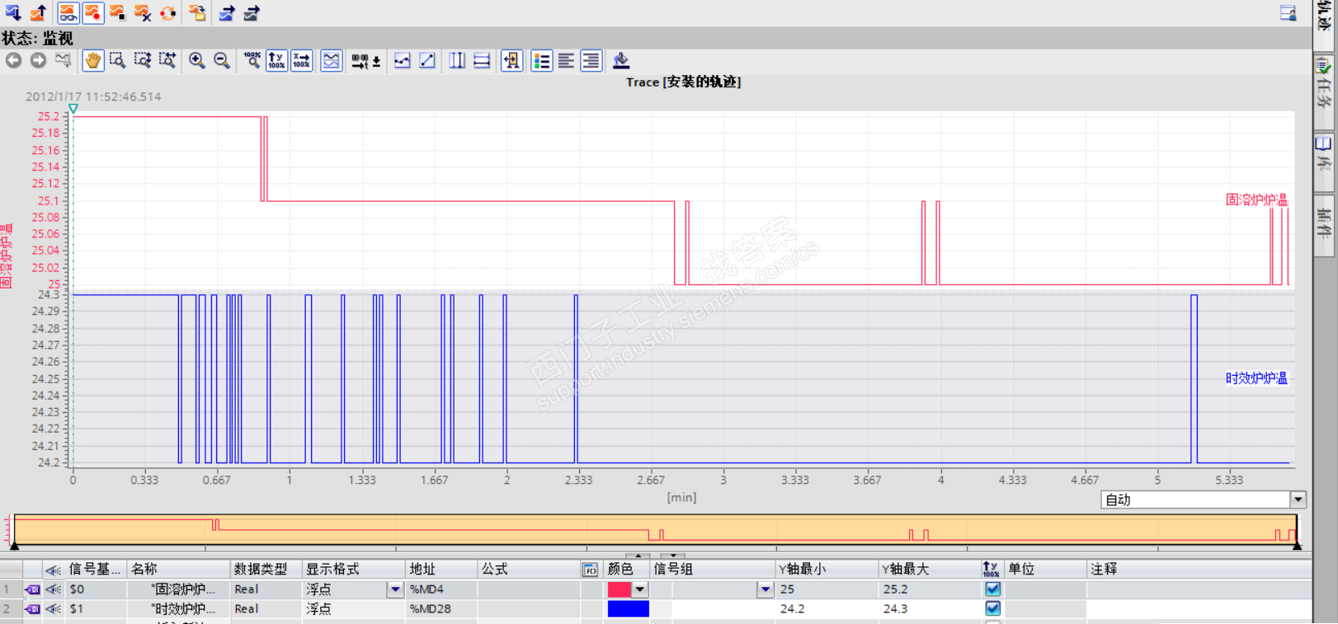The height and width of the screenshot is (624, 1338).
Task: Select the horizontal zoom selection tool
Action: (167, 60)
